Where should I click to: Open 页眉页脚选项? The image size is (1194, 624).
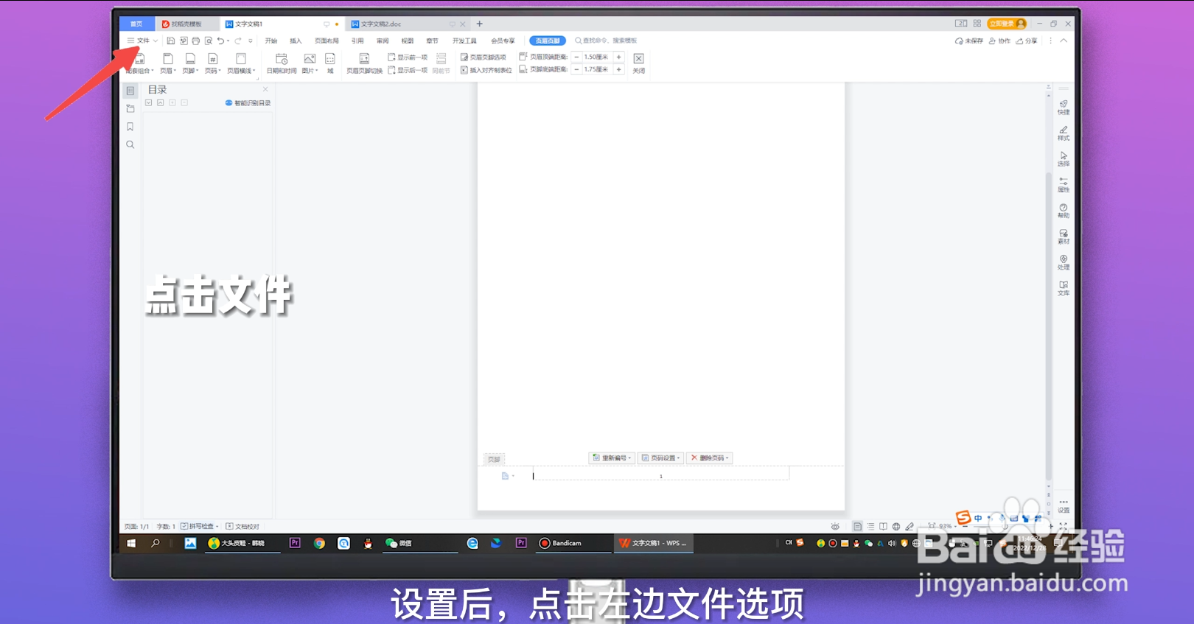[x=483, y=57]
